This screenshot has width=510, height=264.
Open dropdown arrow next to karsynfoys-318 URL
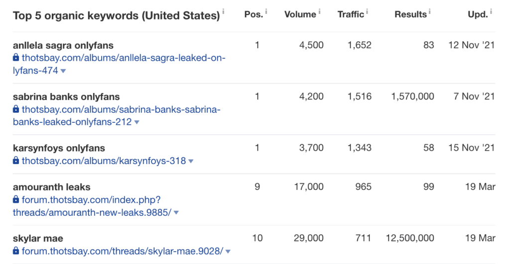tap(191, 161)
